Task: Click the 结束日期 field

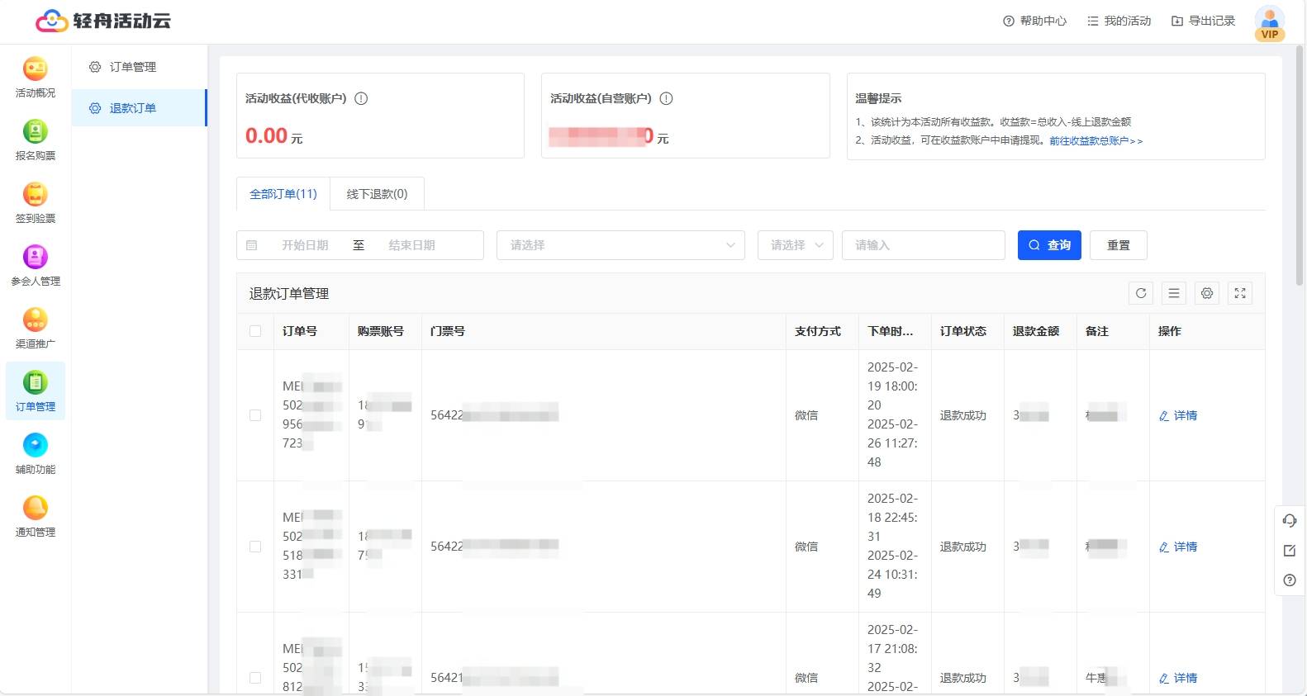Action: pyautogui.click(x=411, y=245)
